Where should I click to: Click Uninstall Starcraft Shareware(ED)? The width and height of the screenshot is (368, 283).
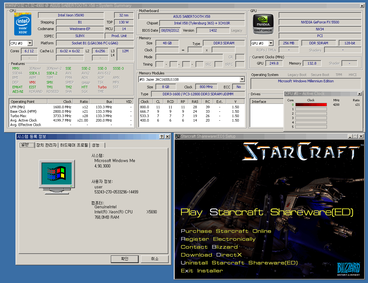239,263
